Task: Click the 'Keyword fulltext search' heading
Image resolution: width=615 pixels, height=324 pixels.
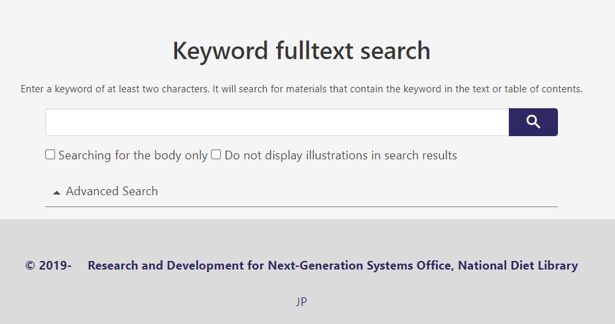Action: pos(301,51)
